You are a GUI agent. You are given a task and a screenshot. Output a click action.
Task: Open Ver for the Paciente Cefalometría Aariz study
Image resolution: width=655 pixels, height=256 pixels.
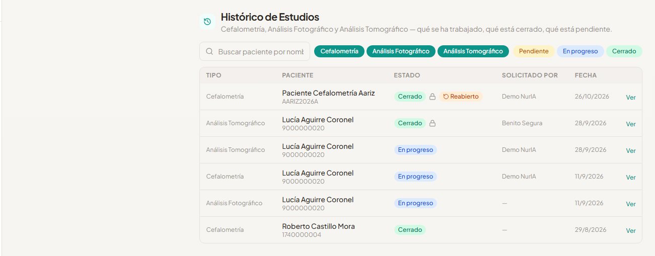[631, 98]
